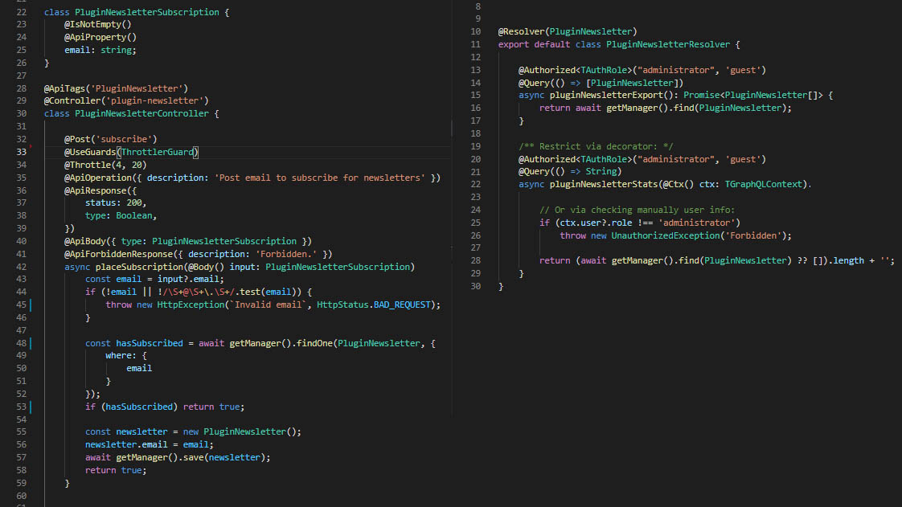This screenshot has height=507, width=902.
Task: Click '@Query(() => [PluginNewsletter])' on line 14
Action: [x=601, y=84]
